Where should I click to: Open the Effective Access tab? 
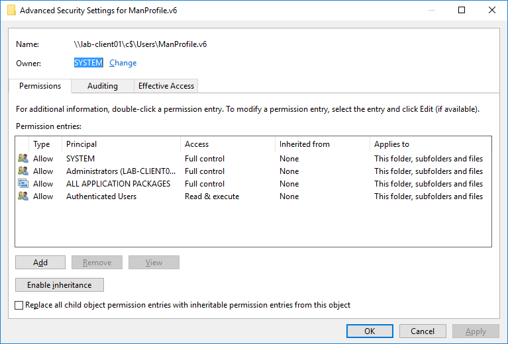point(166,86)
